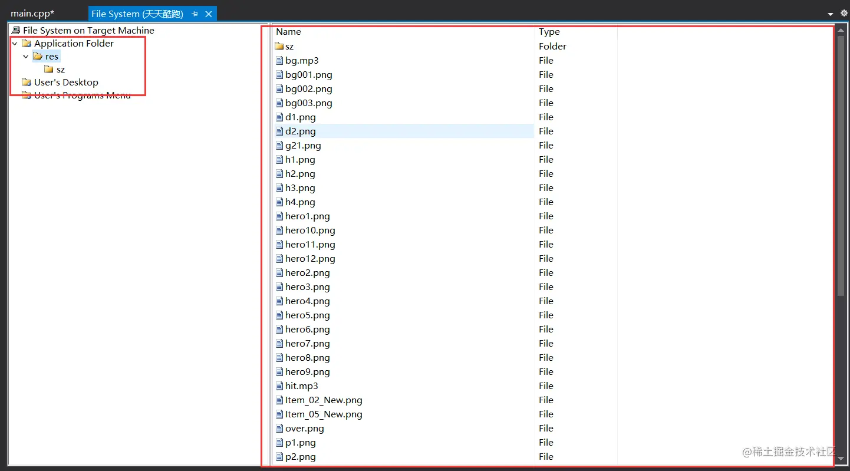This screenshot has width=850, height=471.
Task: Select the sz subfolder in the tree
Action: click(x=61, y=70)
